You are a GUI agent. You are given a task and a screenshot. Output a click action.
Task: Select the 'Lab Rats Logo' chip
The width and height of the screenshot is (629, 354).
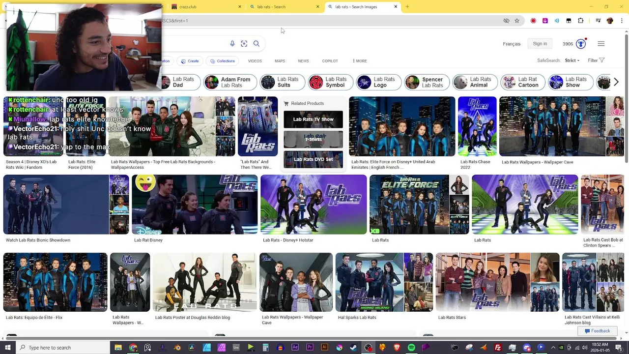(378, 82)
